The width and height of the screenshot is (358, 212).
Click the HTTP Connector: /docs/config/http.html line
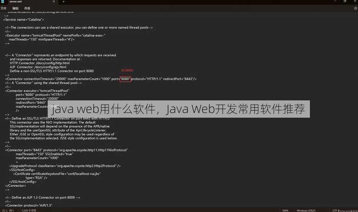click(x=39, y=63)
